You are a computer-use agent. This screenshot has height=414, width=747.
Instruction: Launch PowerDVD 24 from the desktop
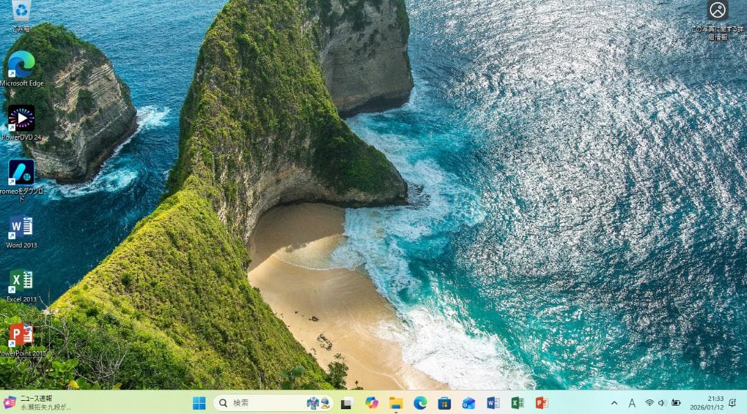pos(21,117)
